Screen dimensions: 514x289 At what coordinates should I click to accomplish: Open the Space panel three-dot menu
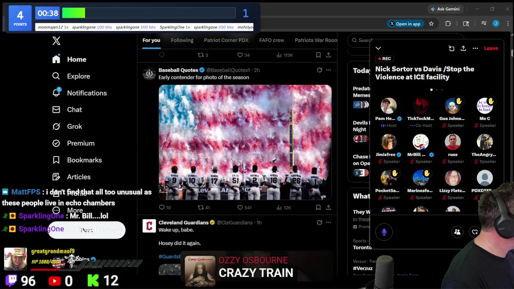[x=475, y=48]
